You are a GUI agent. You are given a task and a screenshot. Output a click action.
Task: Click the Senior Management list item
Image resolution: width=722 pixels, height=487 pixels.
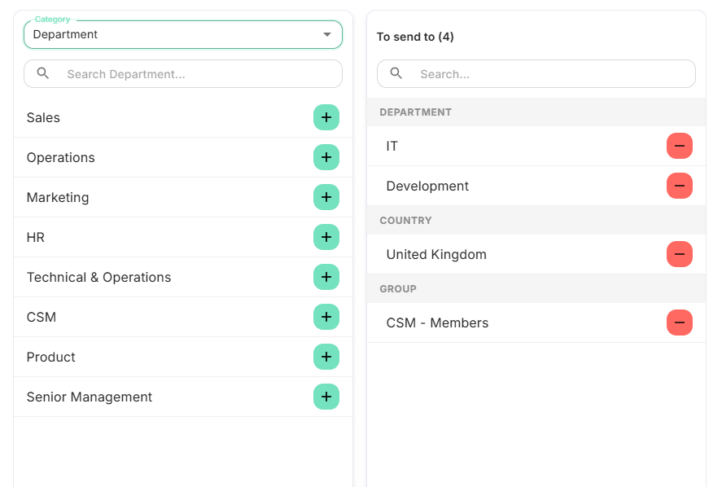[90, 397]
